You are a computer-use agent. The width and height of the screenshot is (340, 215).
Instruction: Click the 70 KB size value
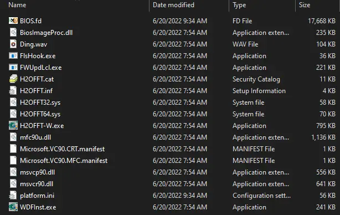coord(327,114)
